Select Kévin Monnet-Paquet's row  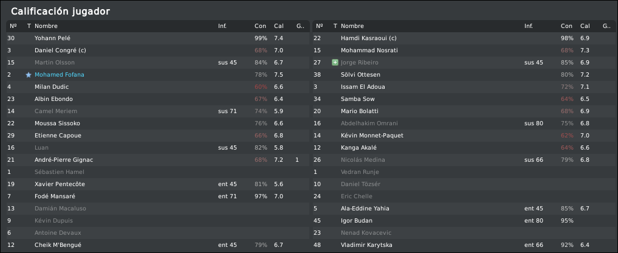coord(372,136)
